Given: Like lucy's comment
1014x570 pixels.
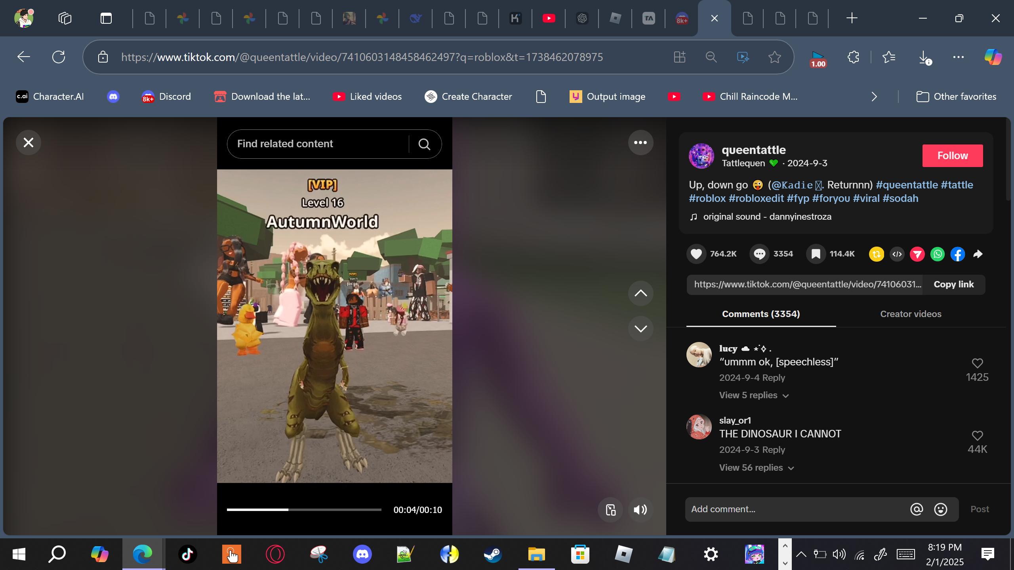Looking at the screenshot, I should 977,363.
